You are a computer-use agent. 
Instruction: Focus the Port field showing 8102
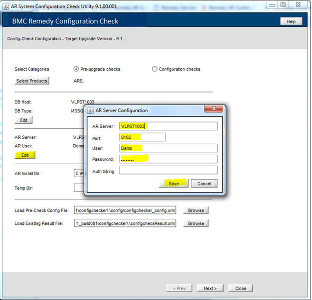pyautogui.click(x=142, y=137)
